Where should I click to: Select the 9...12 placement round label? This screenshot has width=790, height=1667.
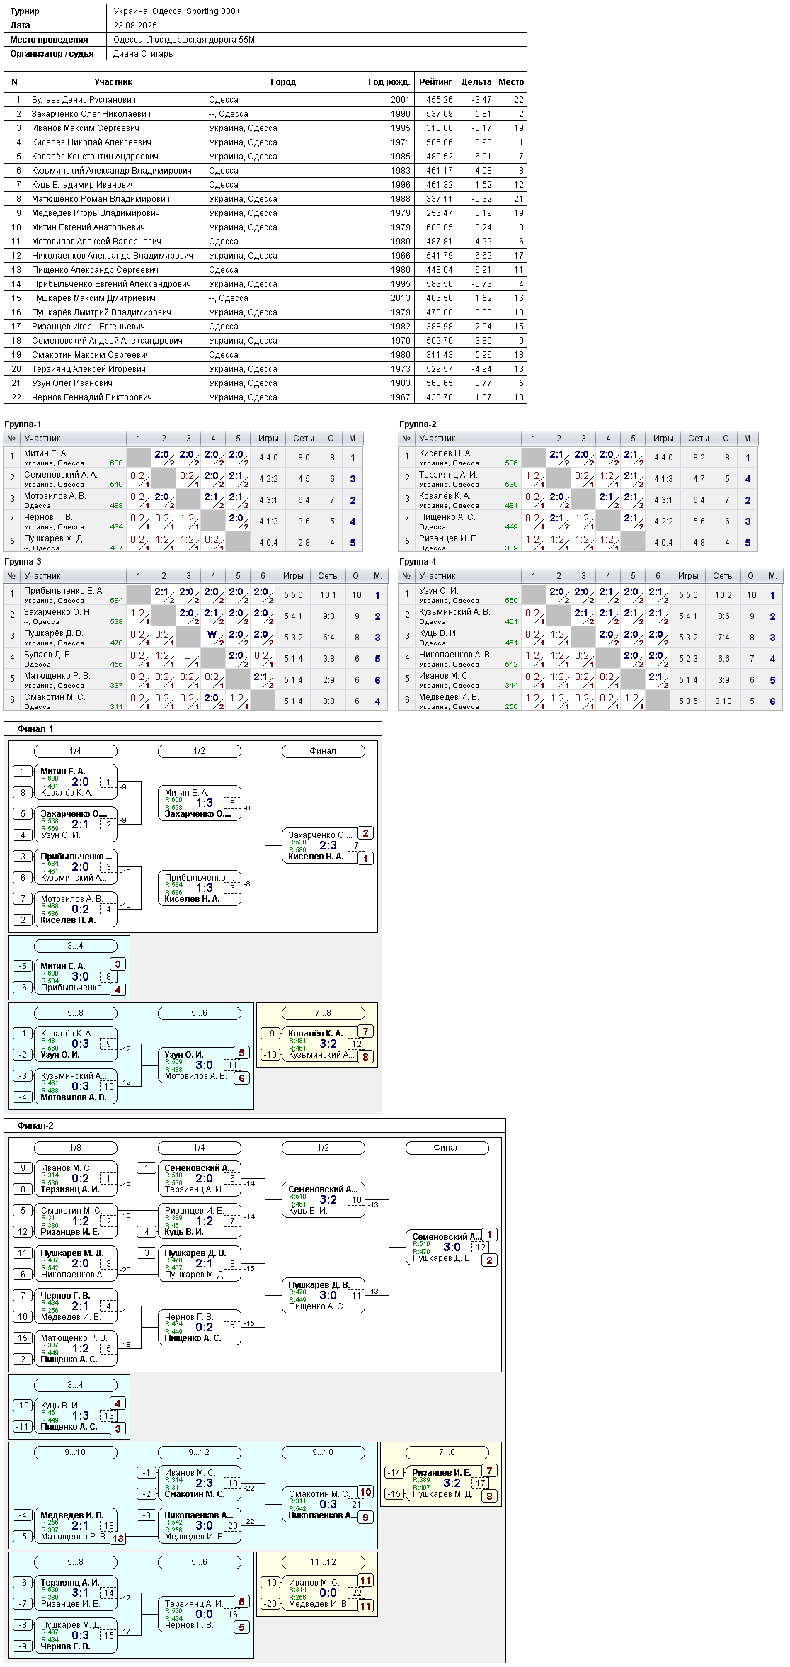click(200, 1452)
